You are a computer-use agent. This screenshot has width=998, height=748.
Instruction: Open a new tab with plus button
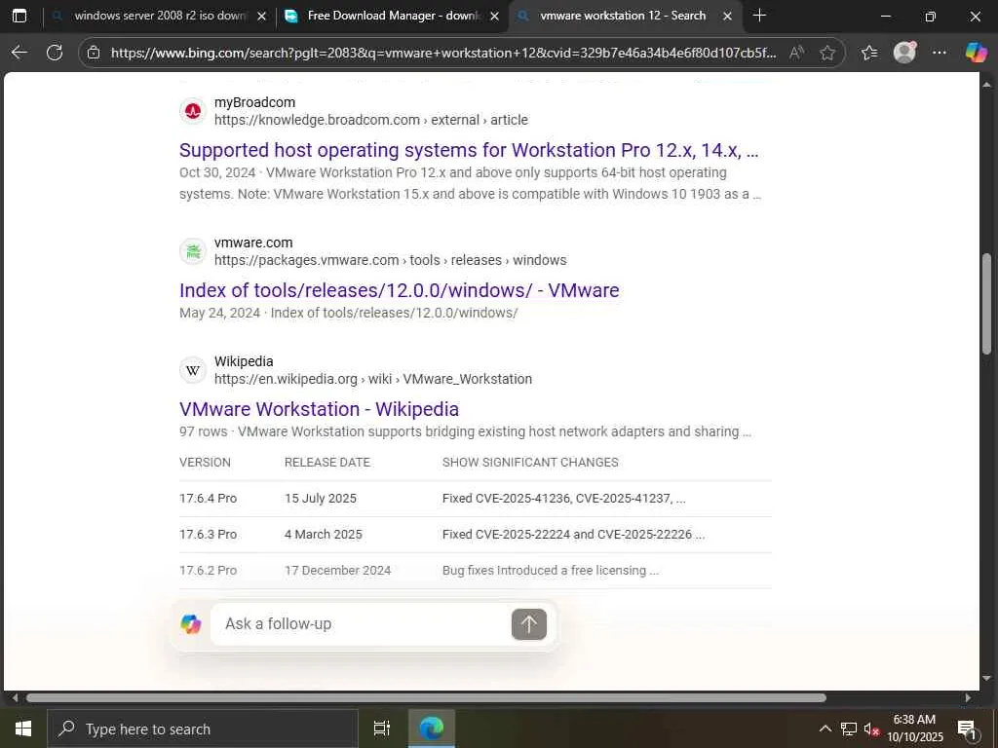pyautogui.click(x=759, y=16)
